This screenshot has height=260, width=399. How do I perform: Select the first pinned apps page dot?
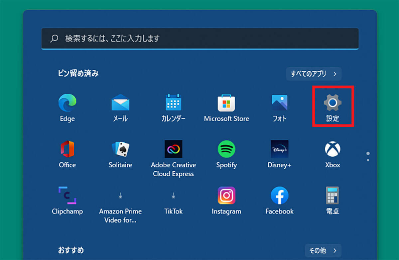368,154
